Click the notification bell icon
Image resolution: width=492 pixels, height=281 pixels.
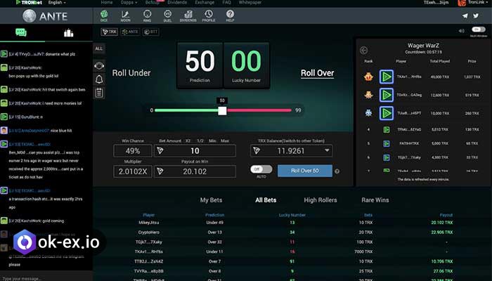click(99, 79)
